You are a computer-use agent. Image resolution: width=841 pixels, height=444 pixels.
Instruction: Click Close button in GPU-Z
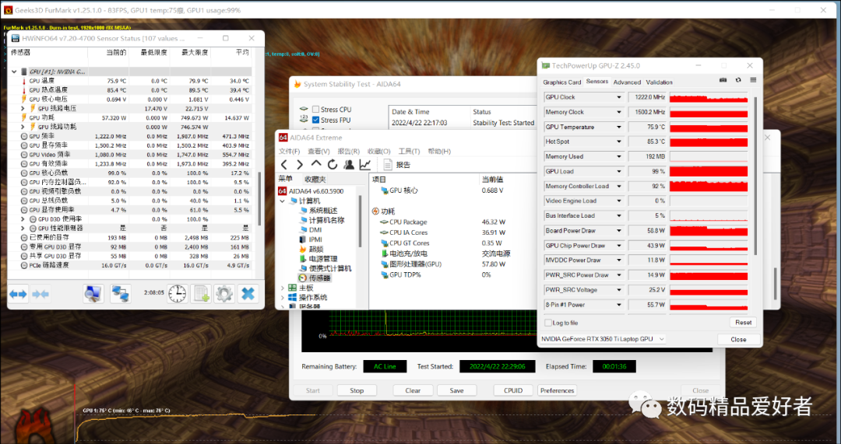pos(738,339)
